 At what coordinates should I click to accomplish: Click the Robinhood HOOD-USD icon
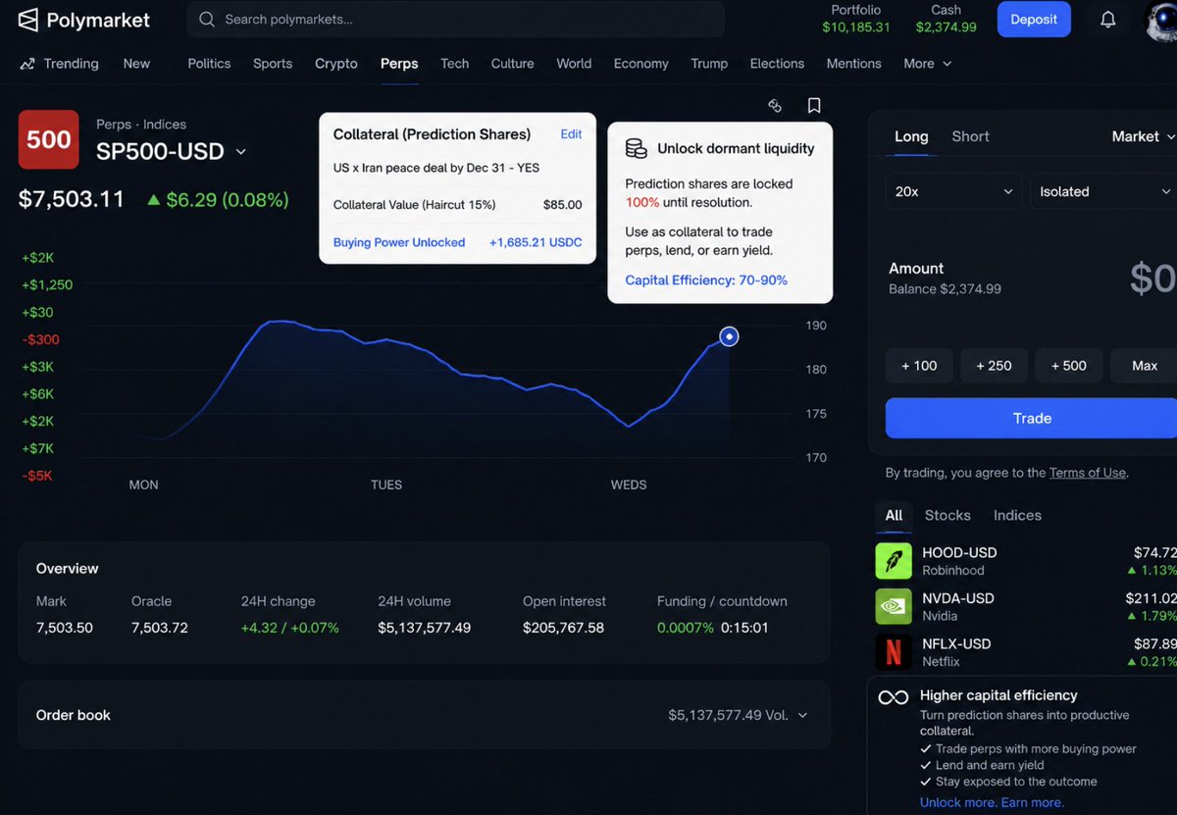coord(894,561)
